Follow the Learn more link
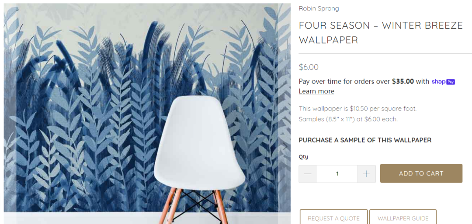 (316, 91)
